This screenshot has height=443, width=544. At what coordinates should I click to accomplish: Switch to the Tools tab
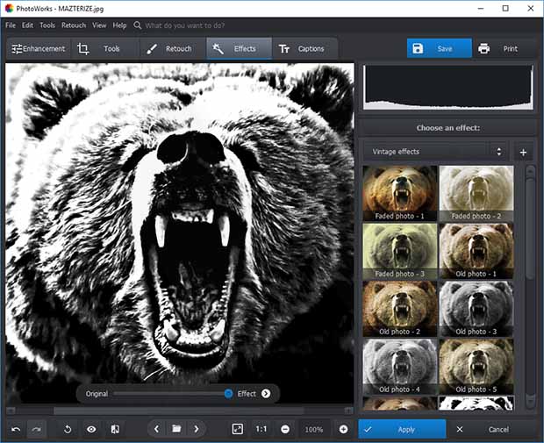pos(105,48)
